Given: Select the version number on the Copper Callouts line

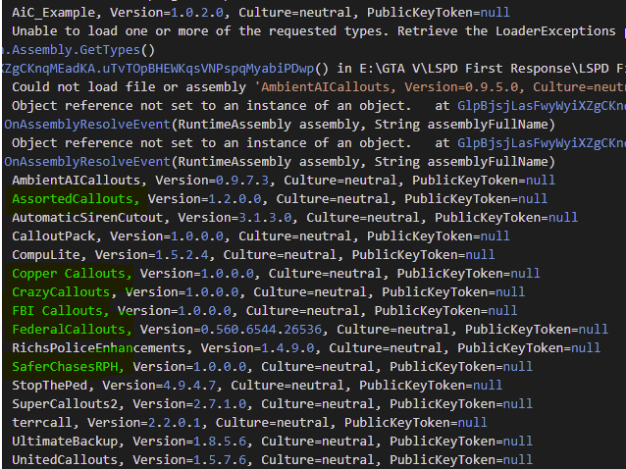Looking at the screenshot, I should [228, 274].
